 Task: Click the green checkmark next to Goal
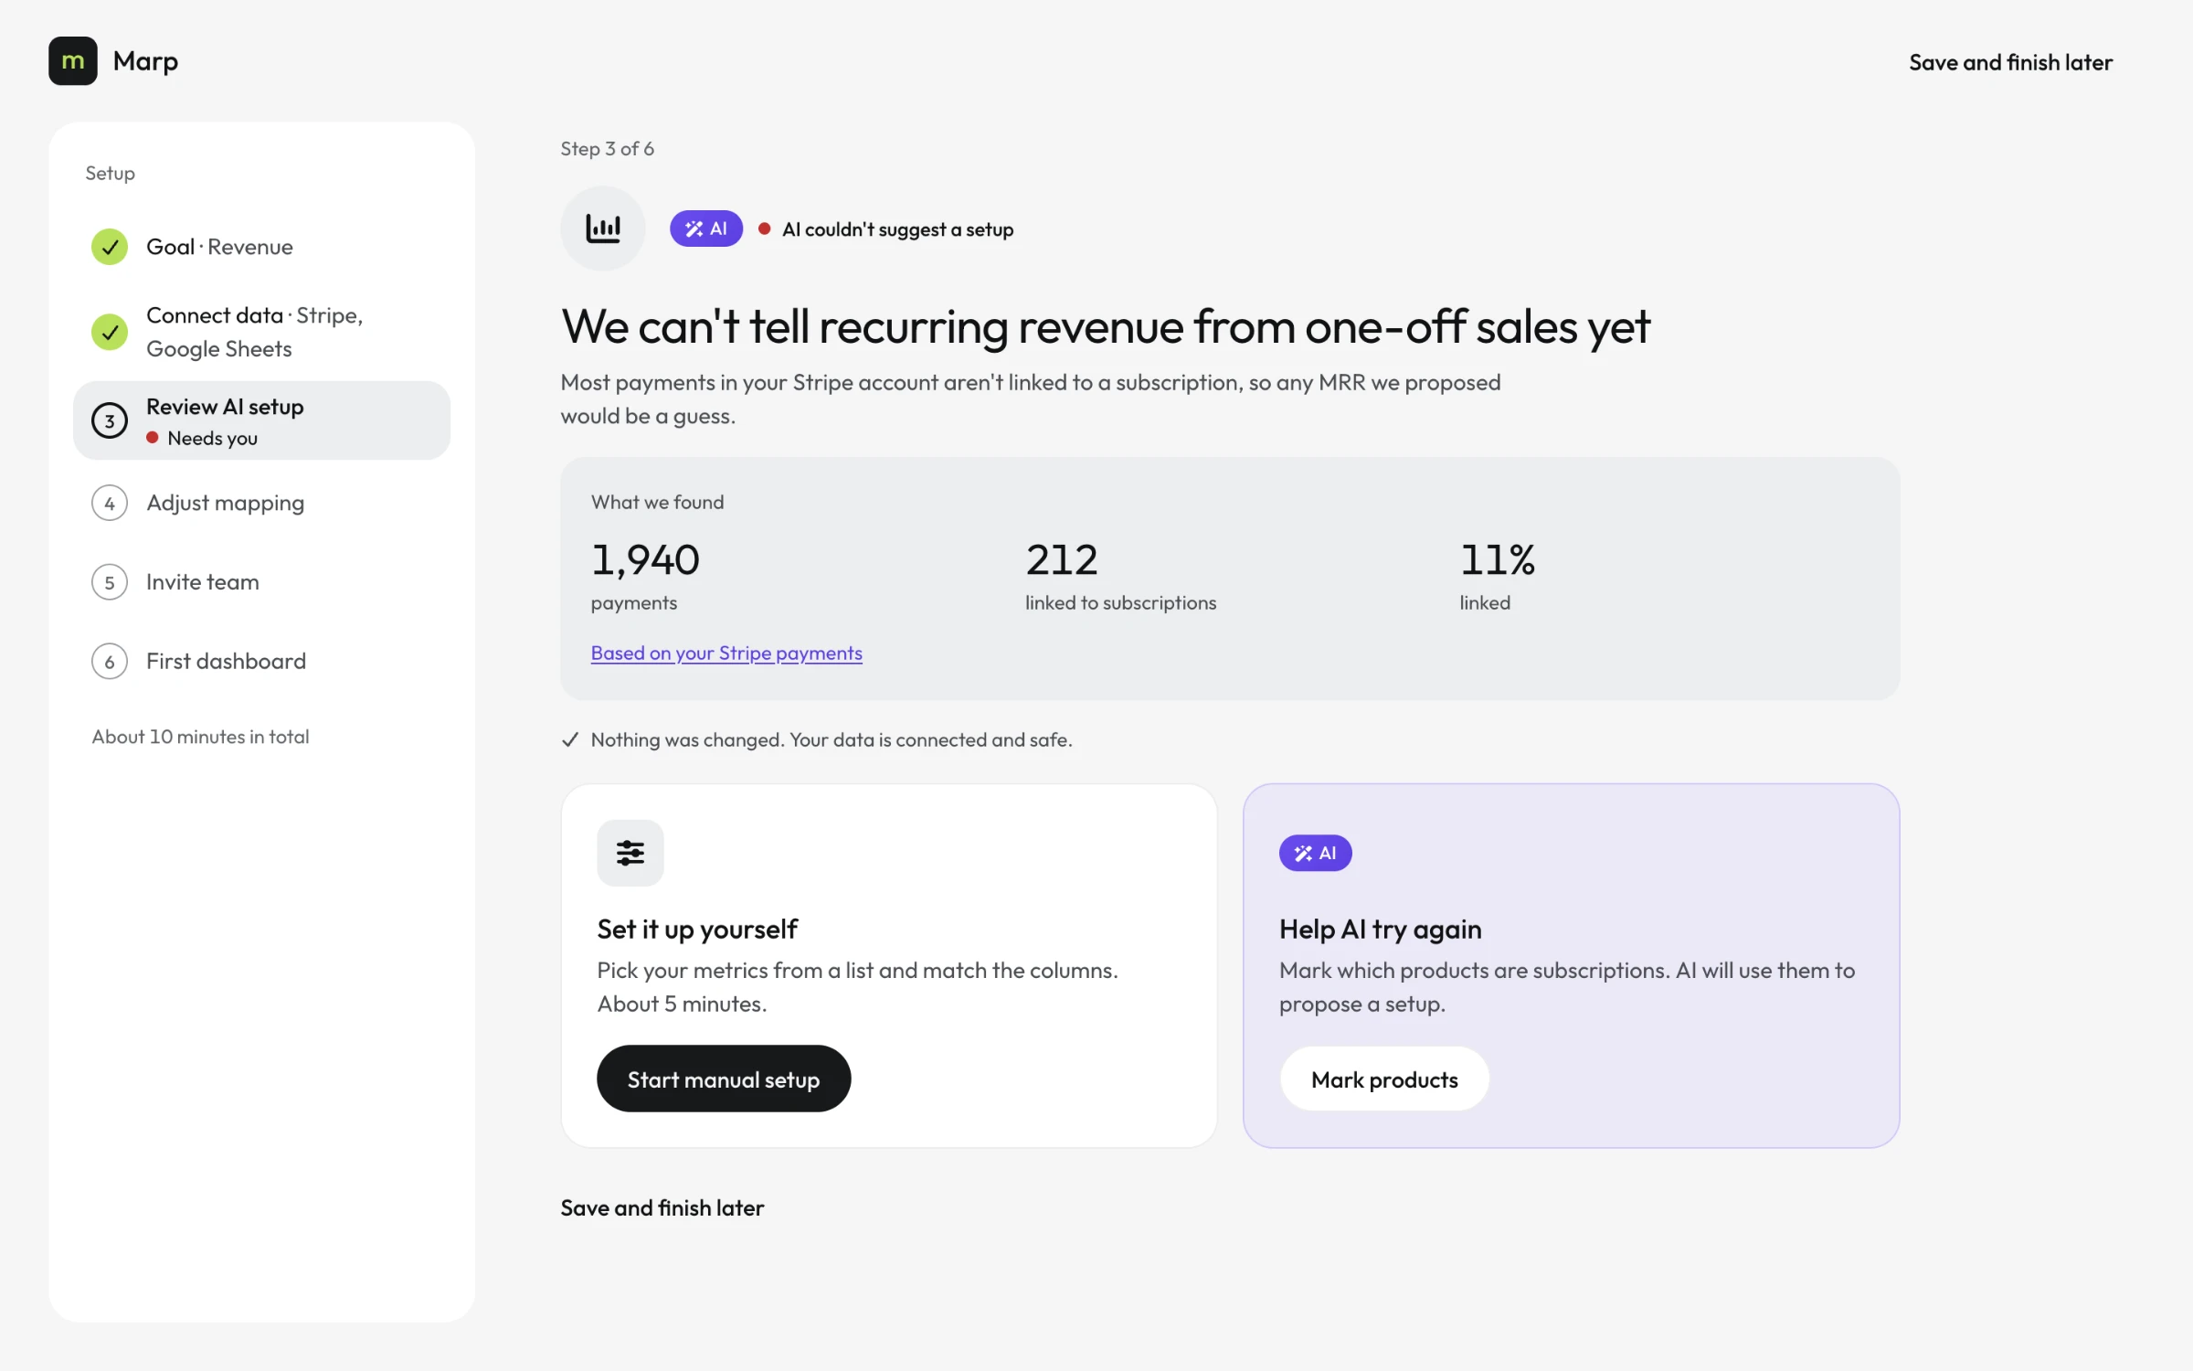coord(110,247)
